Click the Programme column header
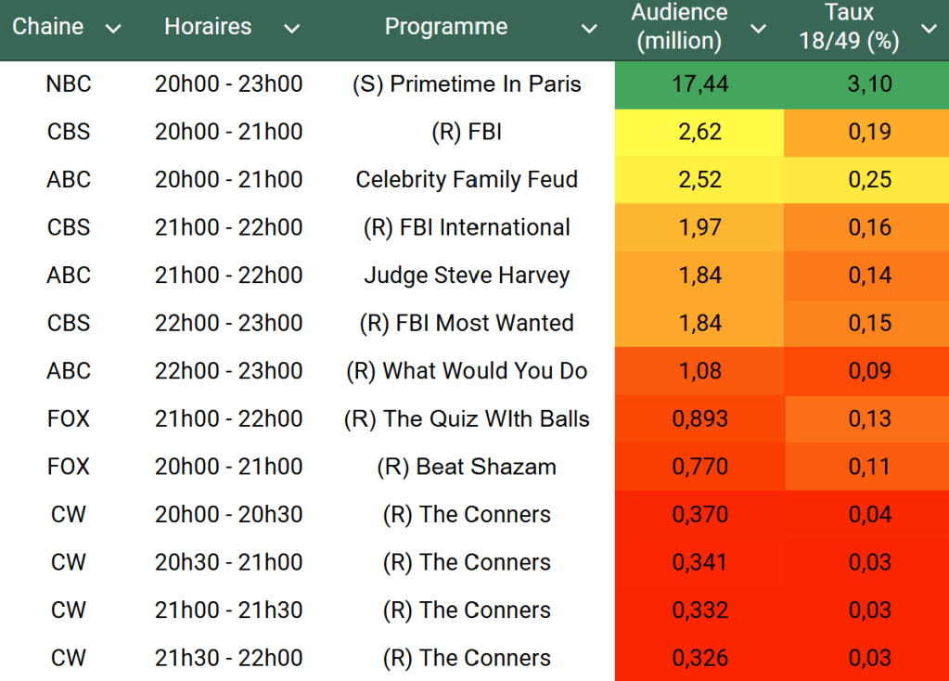949x681 pixels. point(446,27)
